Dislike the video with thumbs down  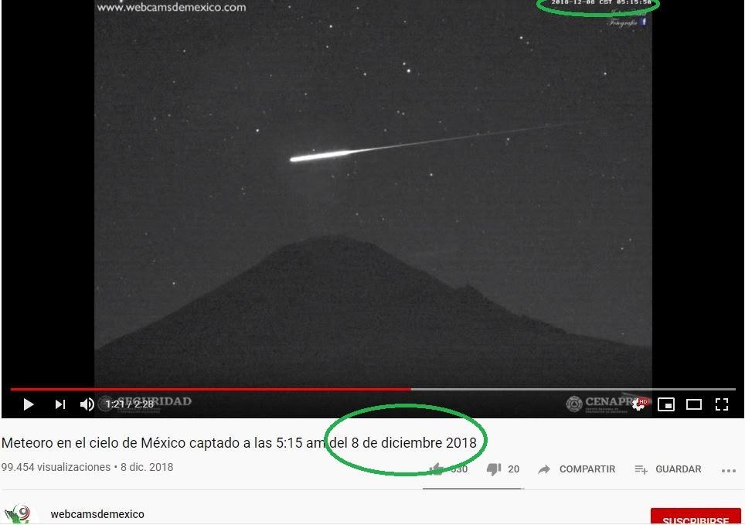494,469
